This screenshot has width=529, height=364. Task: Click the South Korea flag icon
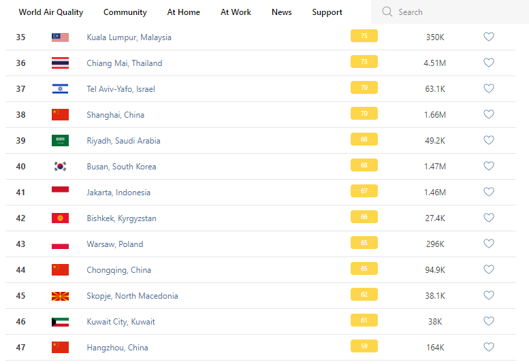(x=60, y=167)
